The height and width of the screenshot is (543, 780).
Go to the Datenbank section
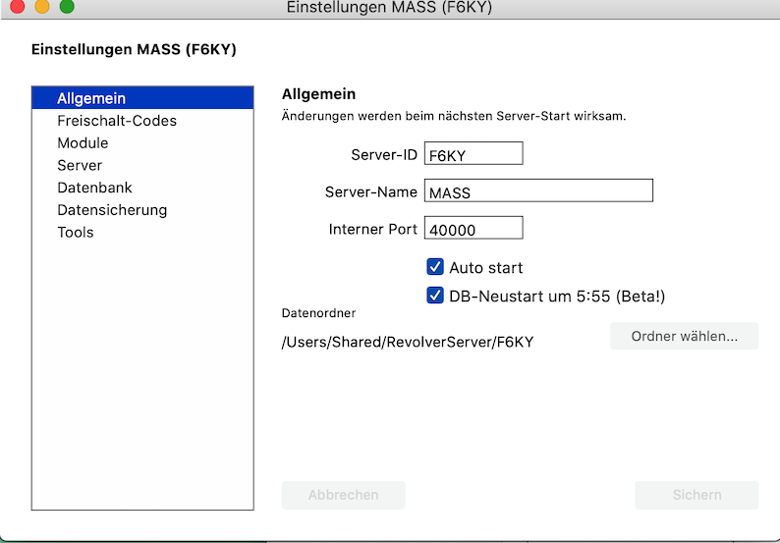(x=94, y=188)
